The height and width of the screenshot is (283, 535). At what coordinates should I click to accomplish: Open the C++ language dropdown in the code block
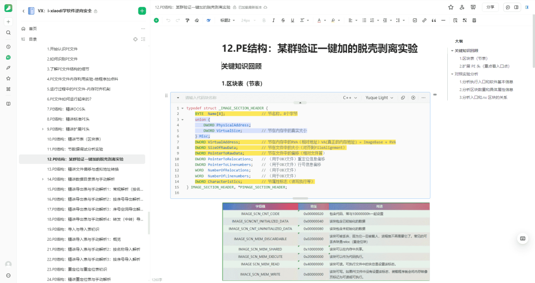point(350,98)
